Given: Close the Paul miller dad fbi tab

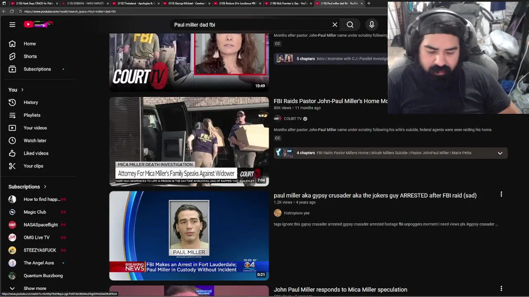Looking at the screenshot, I should [x=362, y=3].
